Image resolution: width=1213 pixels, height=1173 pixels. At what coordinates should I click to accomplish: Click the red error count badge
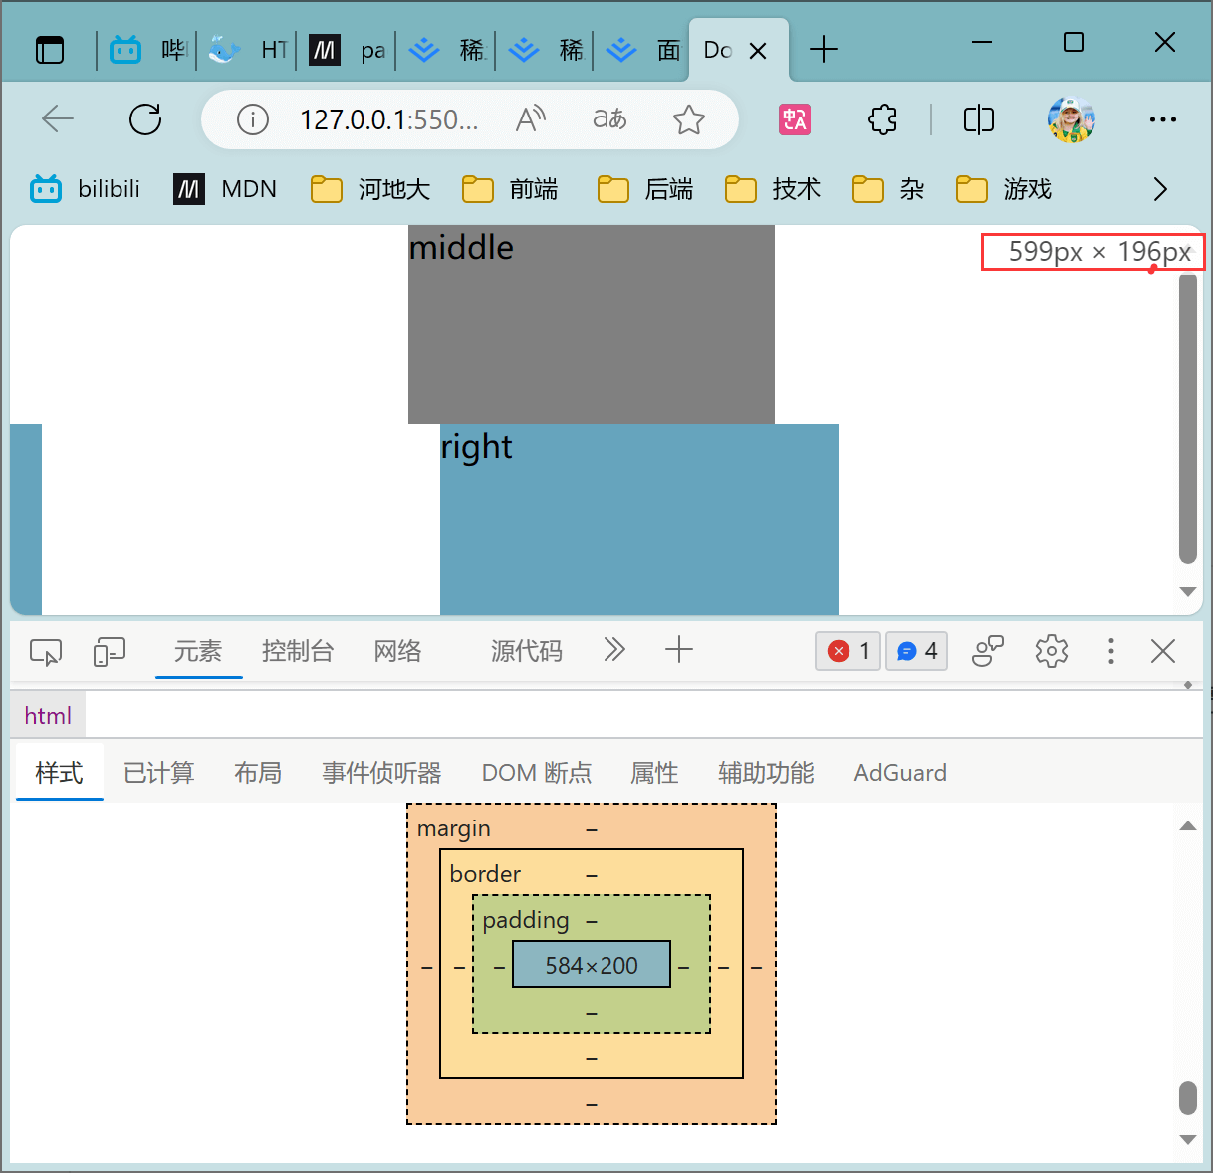point(849,651)
